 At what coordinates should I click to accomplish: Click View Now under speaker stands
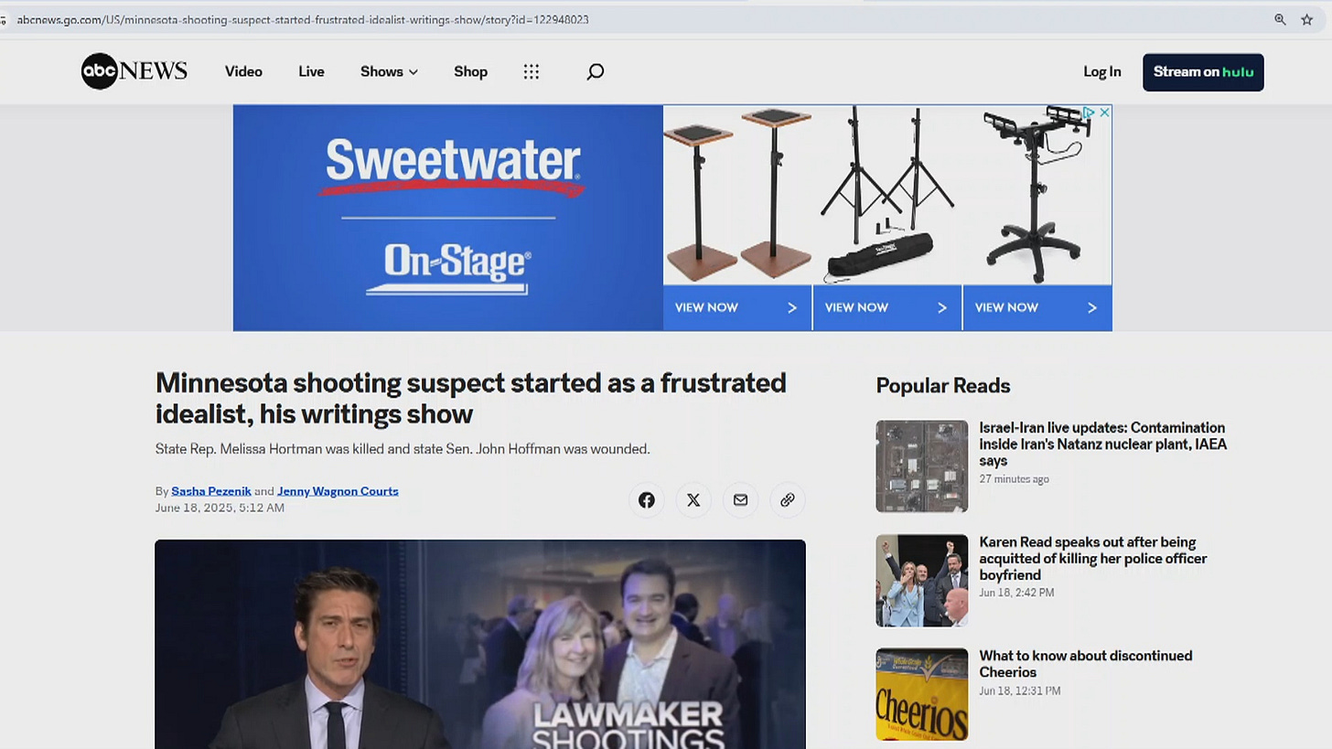(x=736, y=307)
